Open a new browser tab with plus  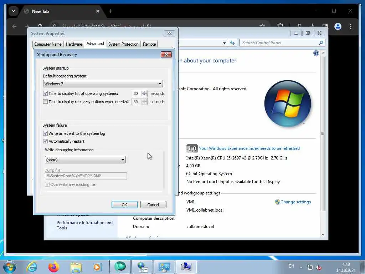tap(110, 11)
